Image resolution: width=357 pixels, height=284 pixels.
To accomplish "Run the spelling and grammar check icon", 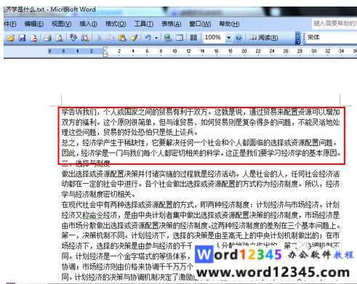I will click(x=73, y=38).
